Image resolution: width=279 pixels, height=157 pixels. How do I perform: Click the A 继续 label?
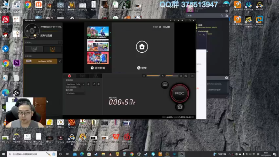point(142,68)
